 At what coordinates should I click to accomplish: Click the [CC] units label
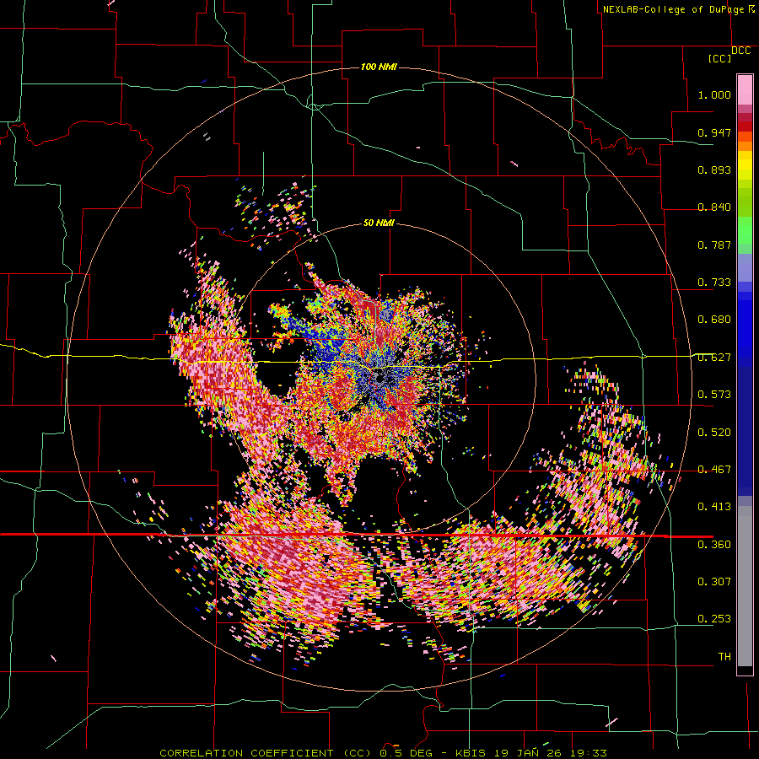click(x=720, y=59)
